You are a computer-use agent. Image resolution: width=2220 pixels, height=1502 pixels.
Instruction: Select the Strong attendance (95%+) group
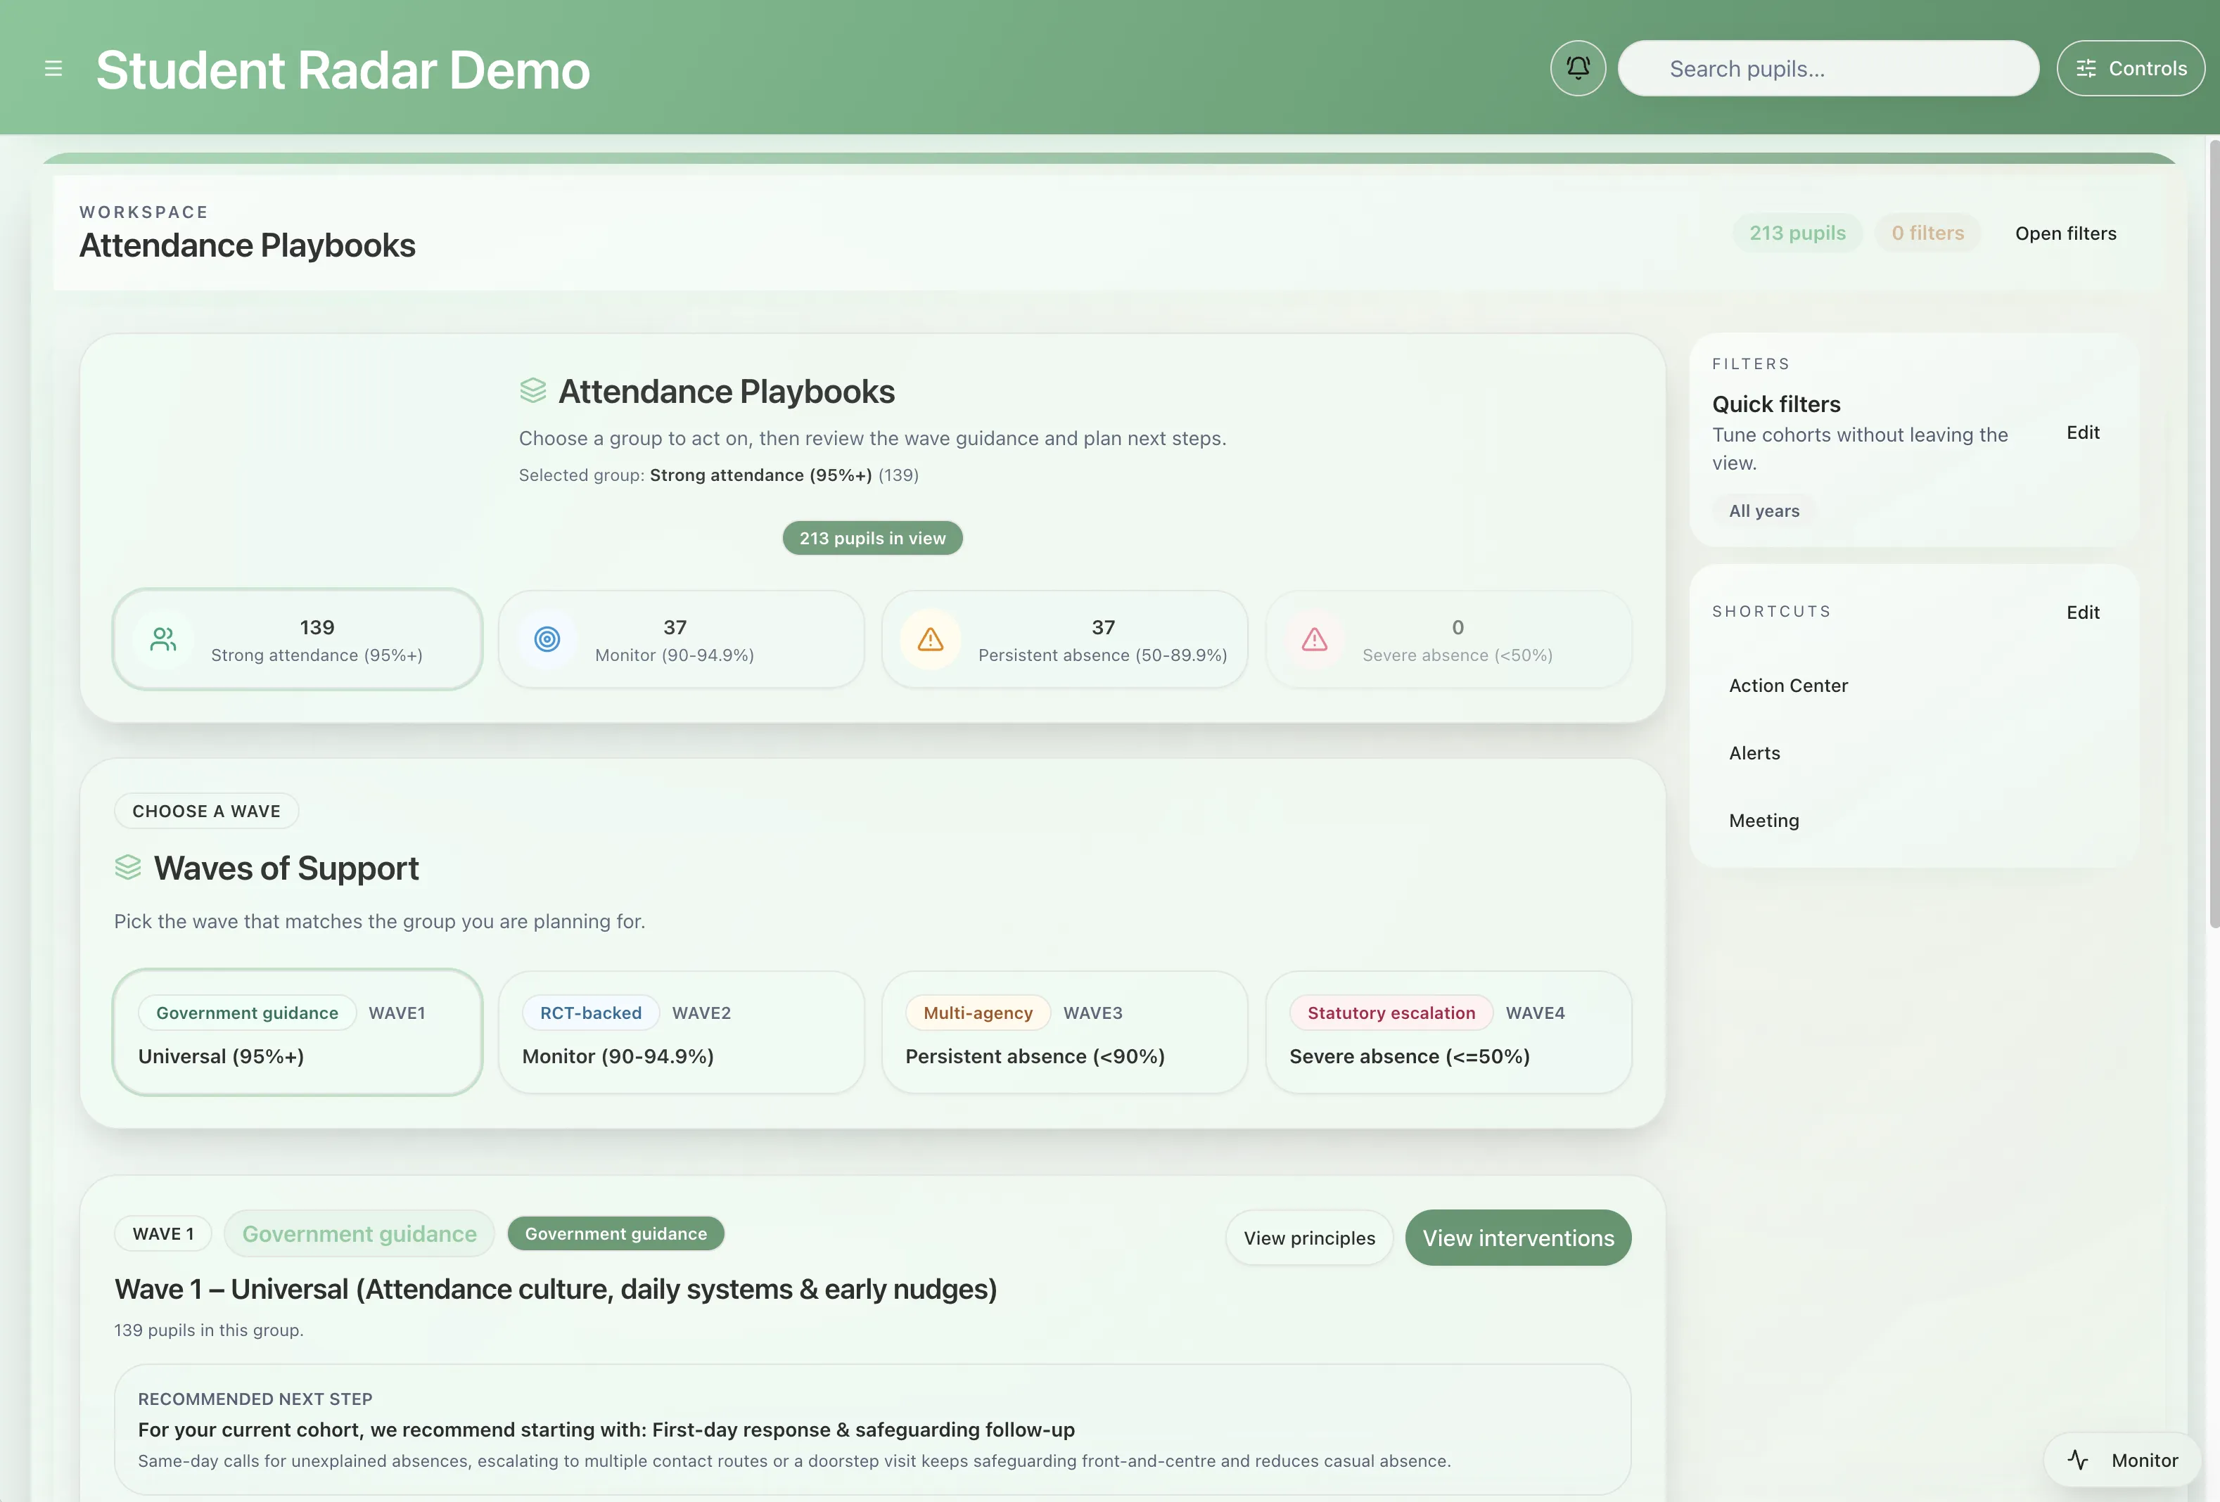coord(316,640)
